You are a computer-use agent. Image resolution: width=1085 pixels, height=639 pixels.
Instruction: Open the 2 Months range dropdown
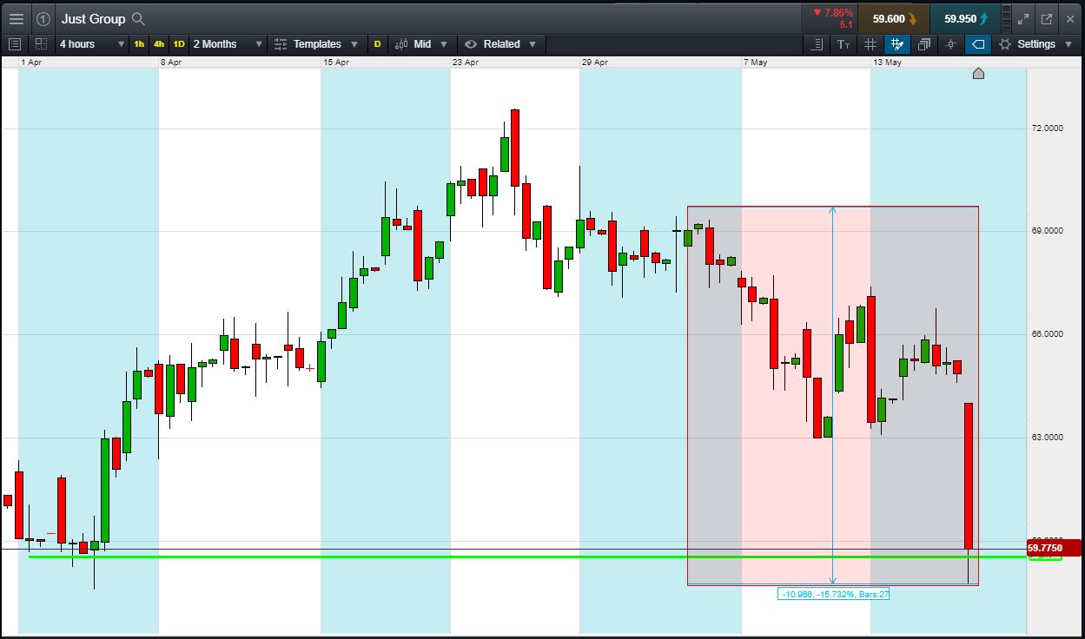228,43
